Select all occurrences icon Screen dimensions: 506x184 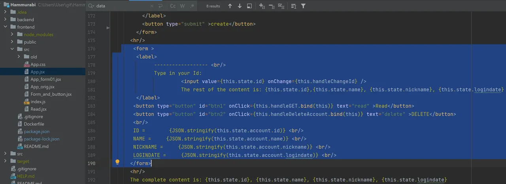281,6
